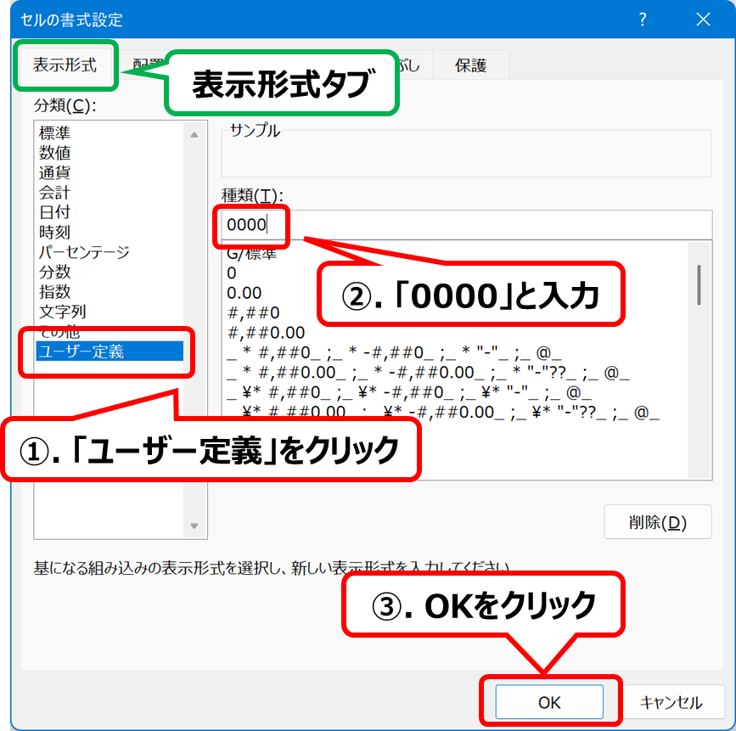This screenshot has width=736, height=731.
Task: Select 日付 category
Action: point(55,212)
